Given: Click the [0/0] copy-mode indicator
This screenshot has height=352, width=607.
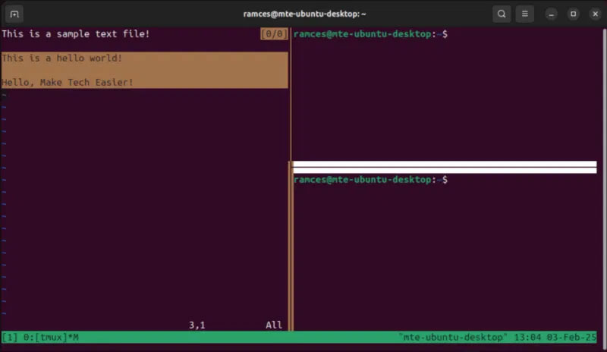Looking at the screenshot, I should [x=274, y=34].
